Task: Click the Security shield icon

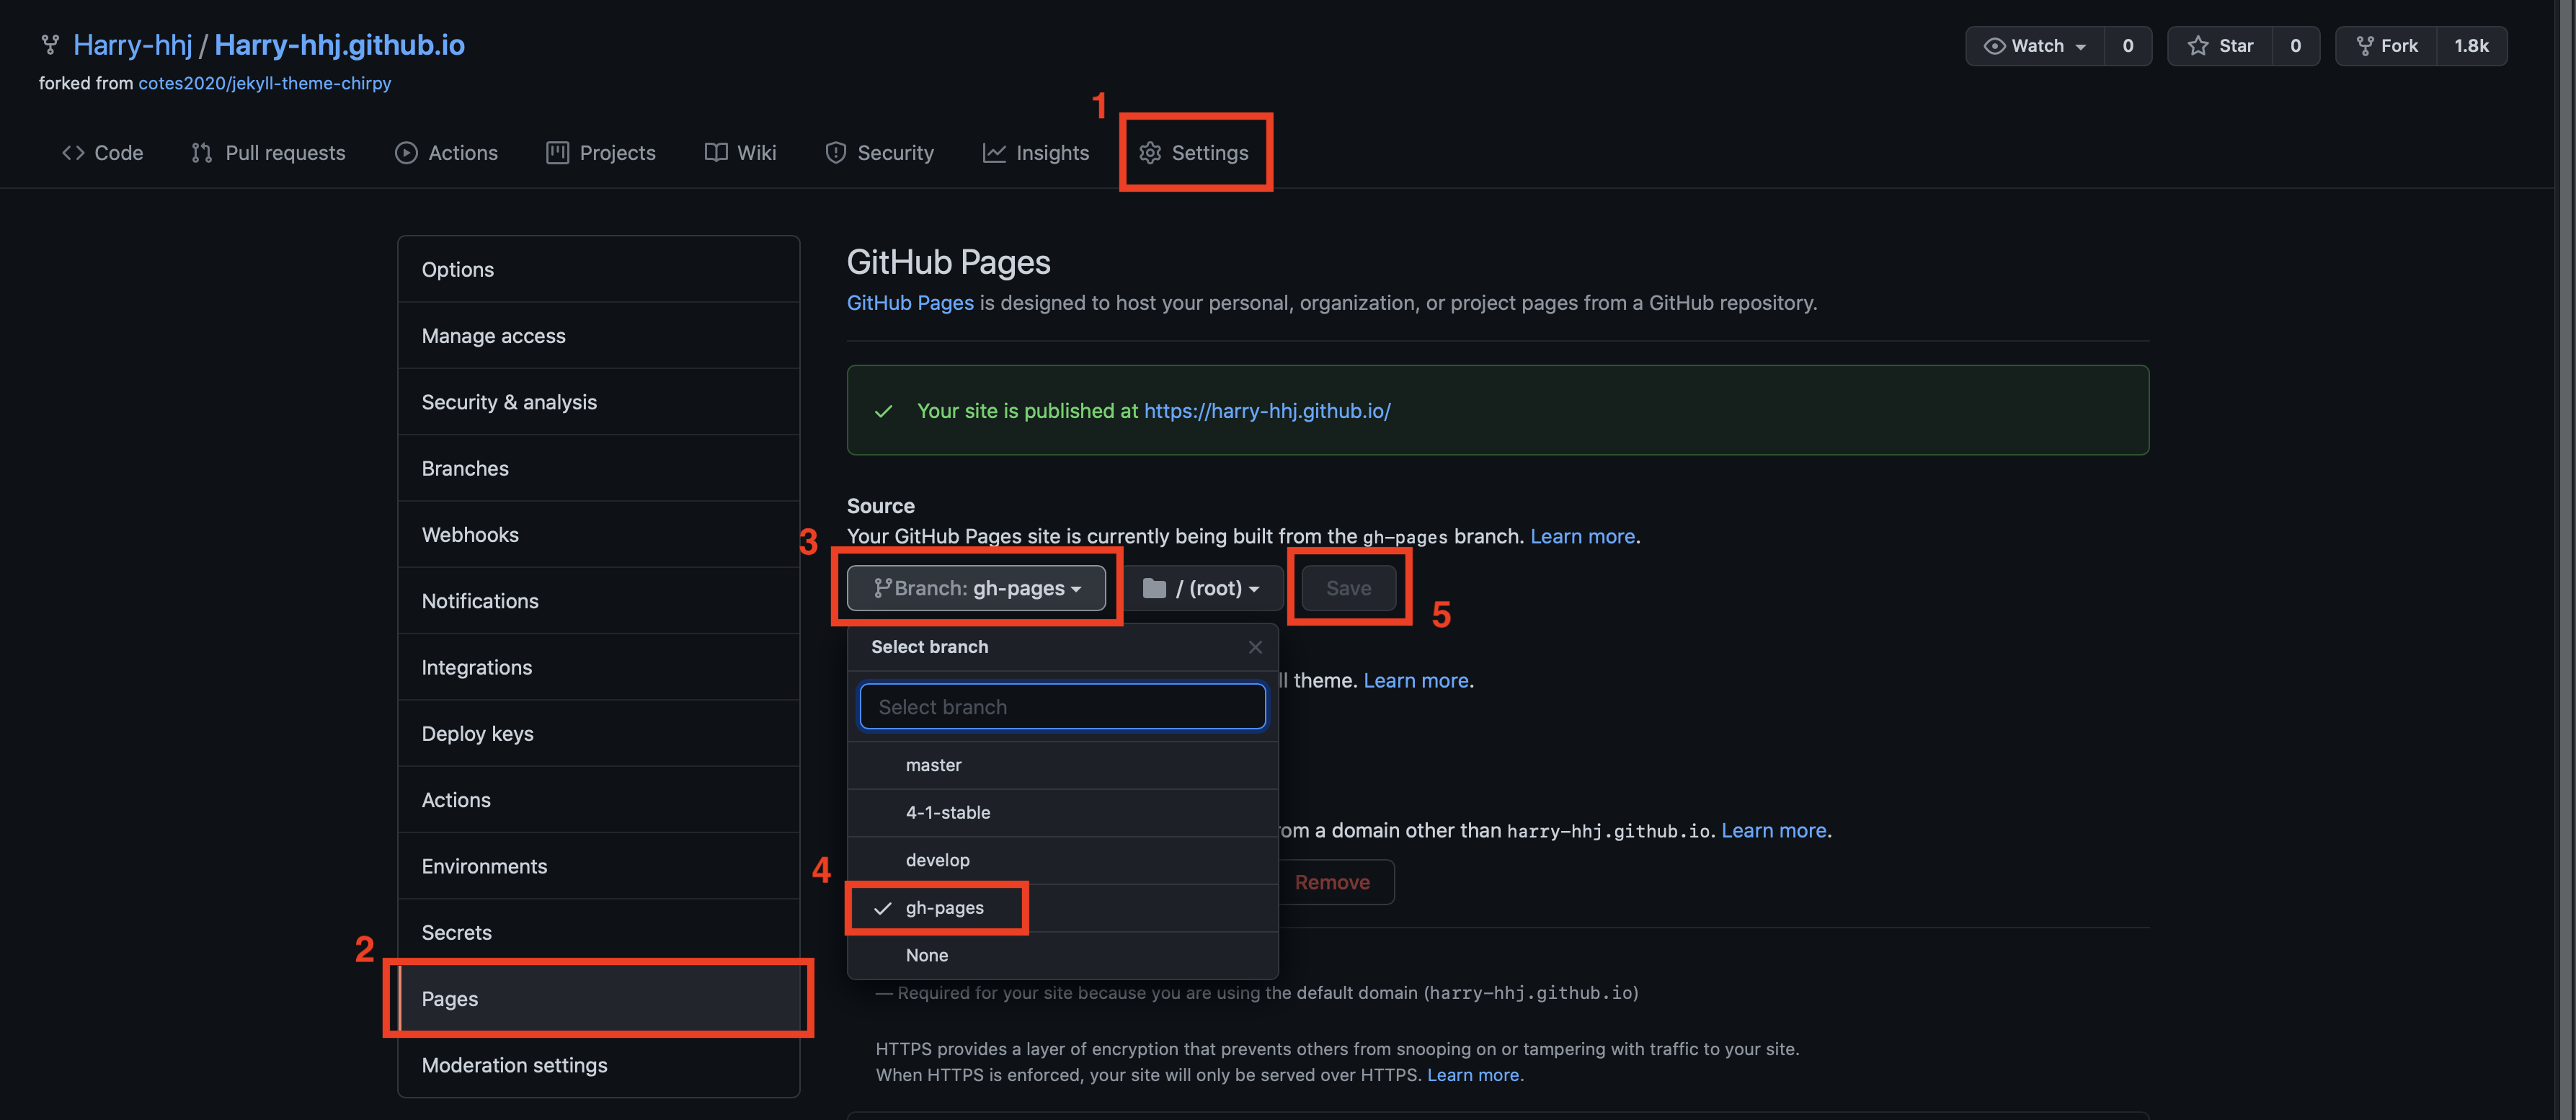Action: (835, 153)
